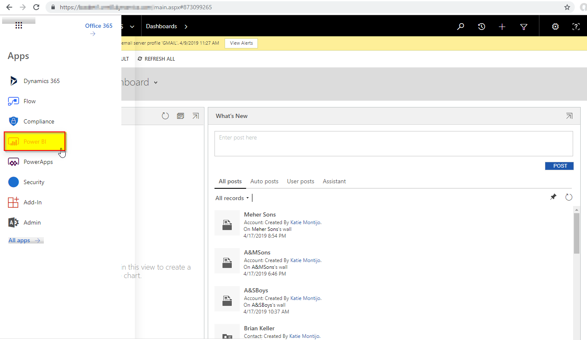Open recently viewed items clock icon
Viewport: 587px width, 340px height.
481,27
